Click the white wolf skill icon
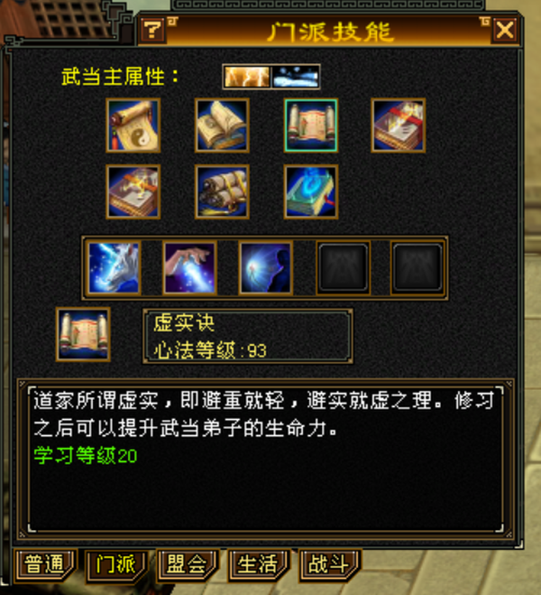541x595 pixels. tap(114, 268)
